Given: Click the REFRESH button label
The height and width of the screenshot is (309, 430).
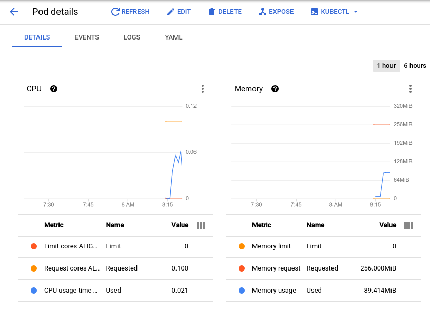Looking at the screenshot, I should (135, 12).
